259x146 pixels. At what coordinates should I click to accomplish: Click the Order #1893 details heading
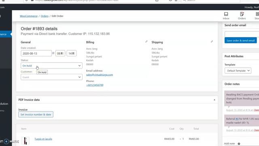point(39,29)
